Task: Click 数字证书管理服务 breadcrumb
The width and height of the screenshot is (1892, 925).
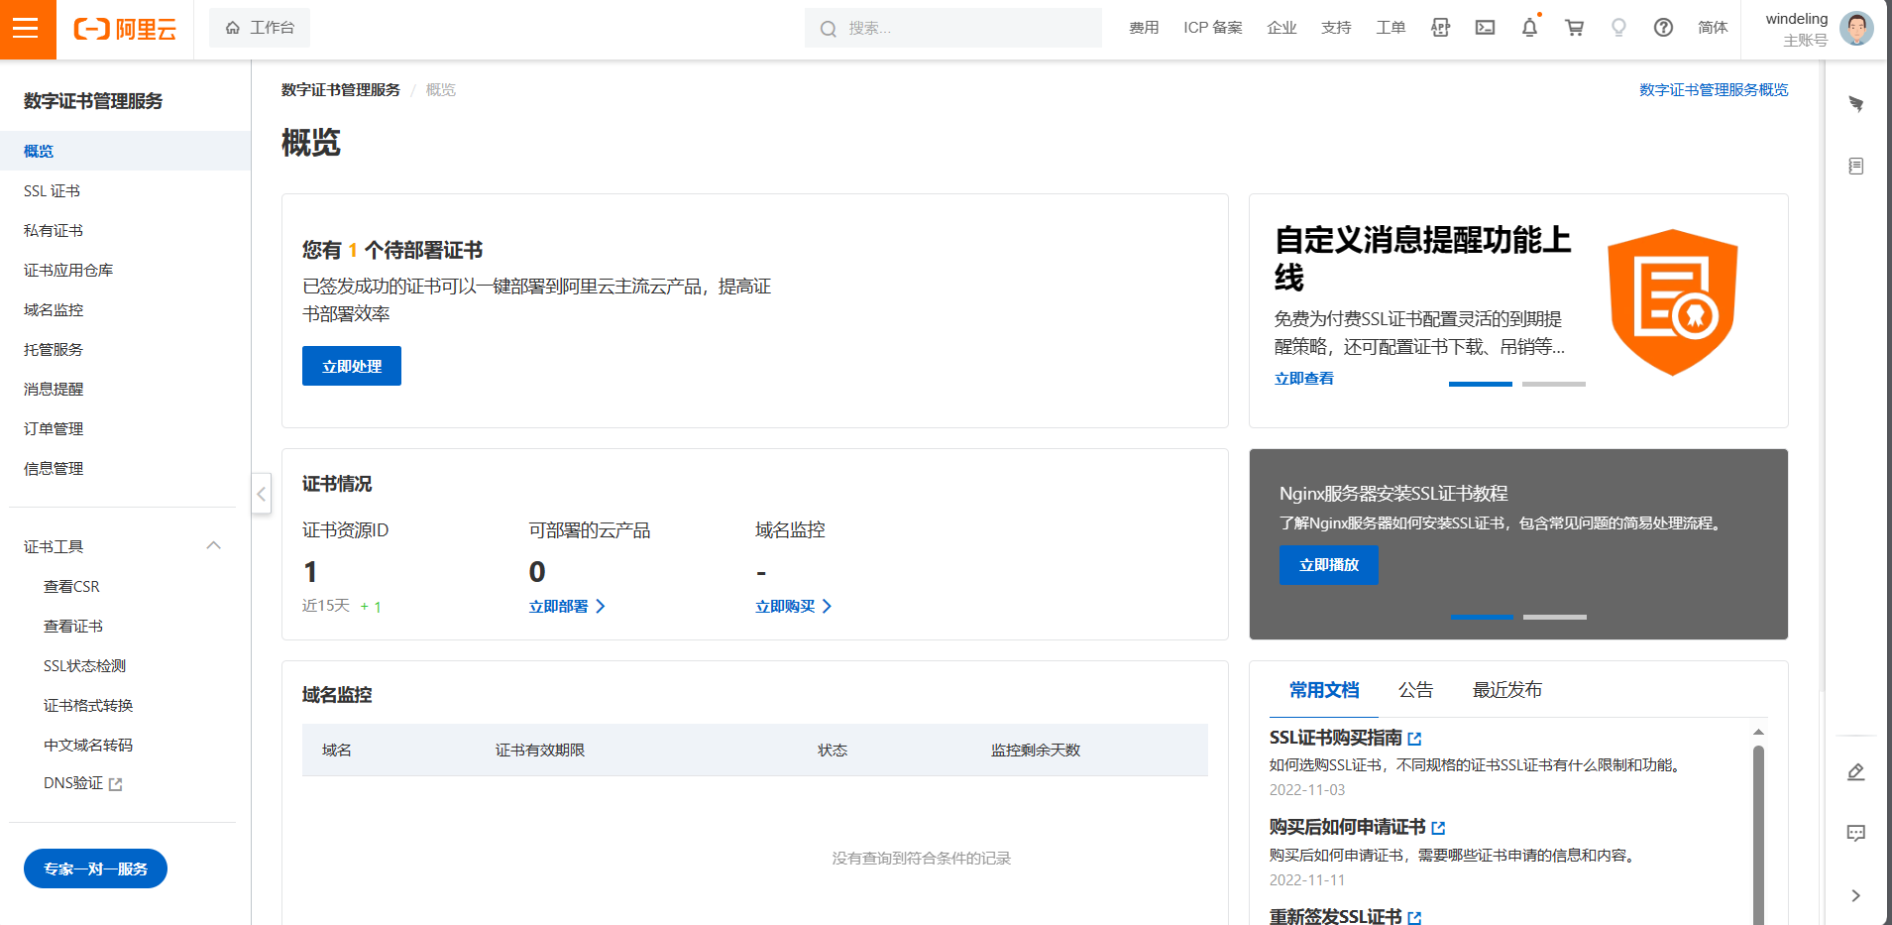Action: [341, 90]
